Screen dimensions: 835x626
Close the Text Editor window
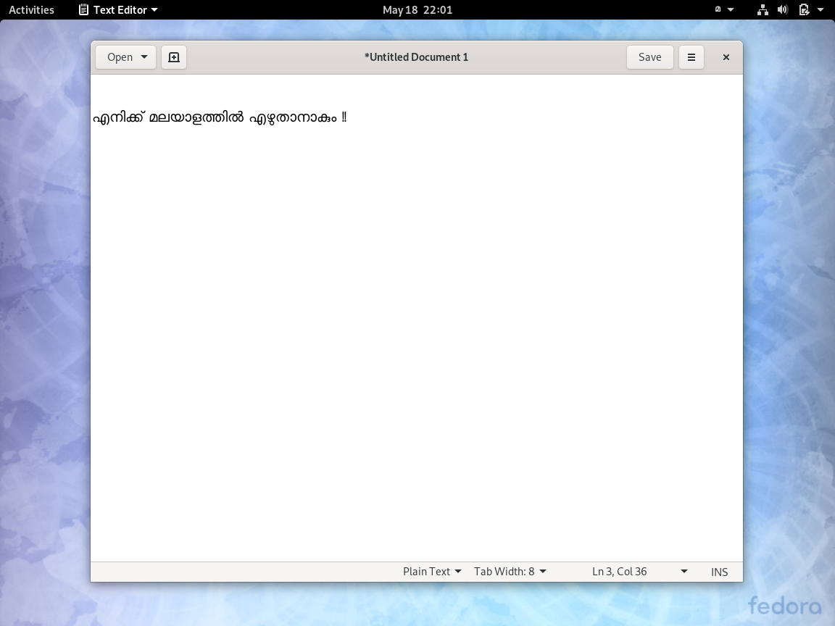[726, 57]
